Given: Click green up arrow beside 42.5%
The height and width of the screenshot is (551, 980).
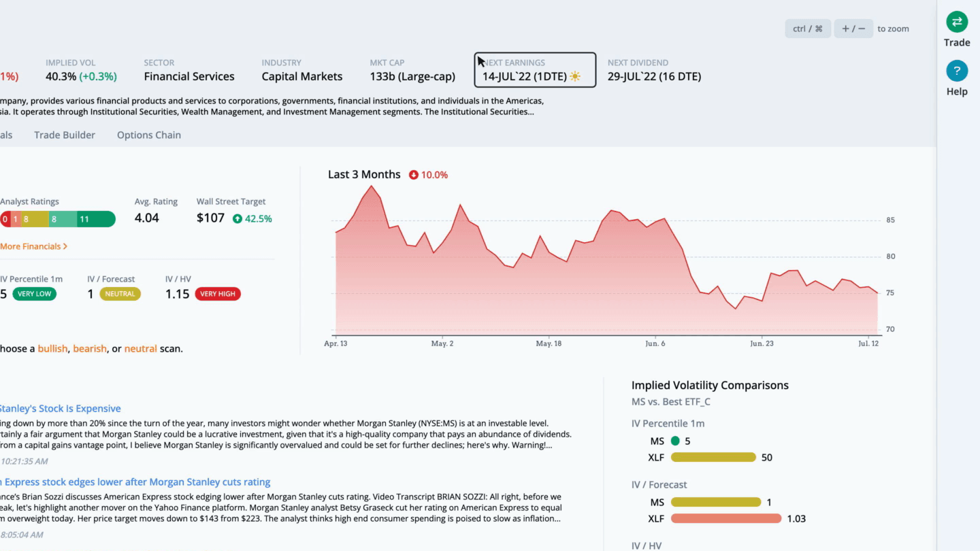Looking at the screenshot, I should 238,219.
